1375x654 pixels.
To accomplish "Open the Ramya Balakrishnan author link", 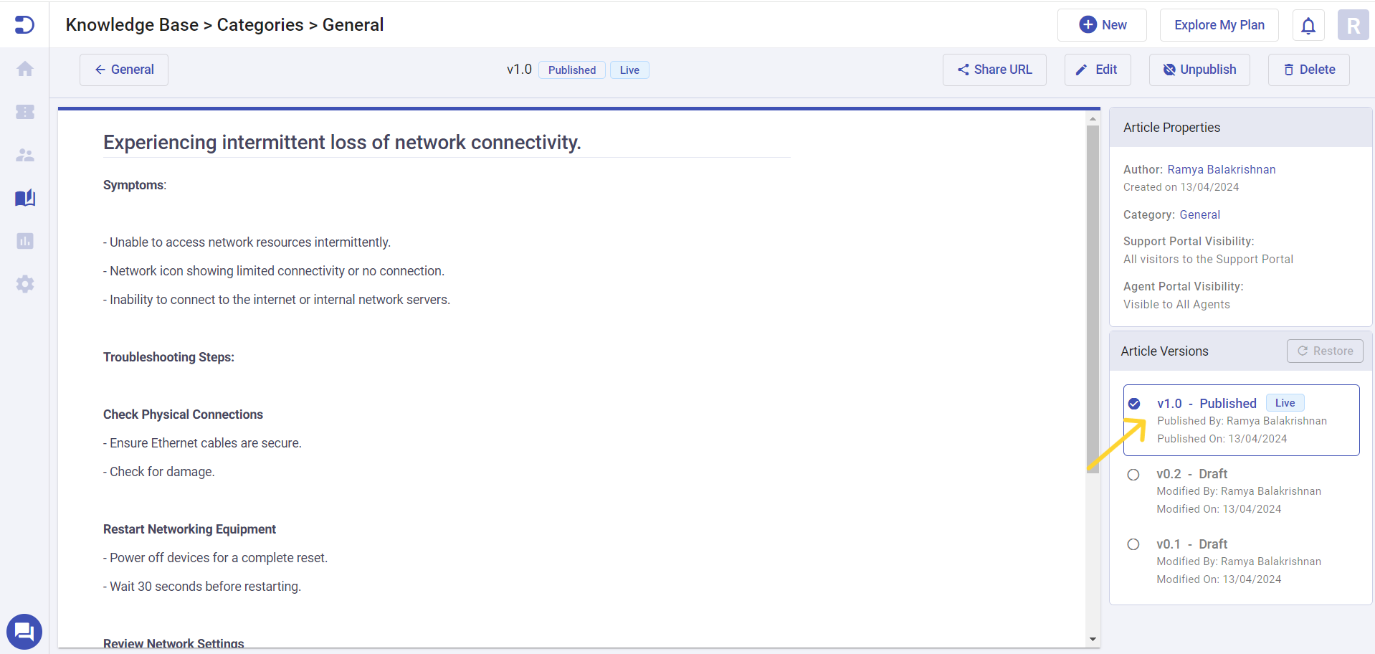I will 1221,169.
